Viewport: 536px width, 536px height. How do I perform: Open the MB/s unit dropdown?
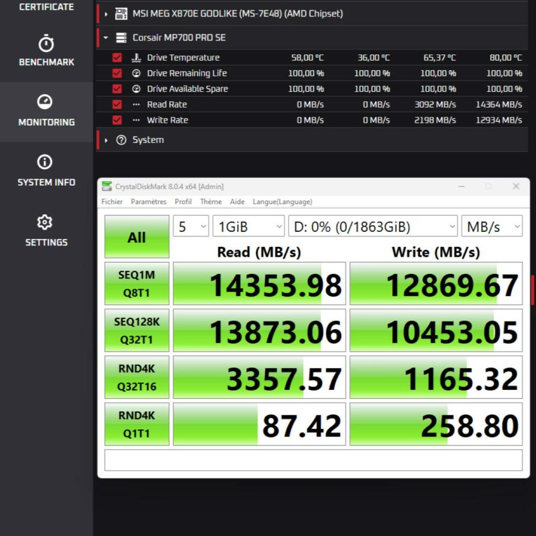coord(492,226)
